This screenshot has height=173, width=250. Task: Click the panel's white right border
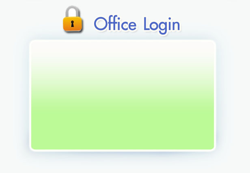pos(215,95)
